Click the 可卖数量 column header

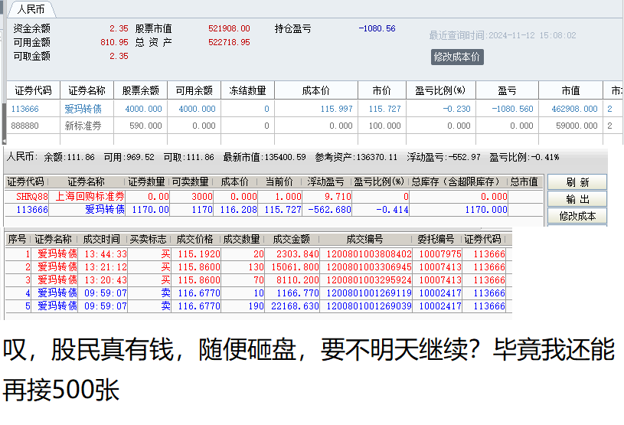[x=190, y=181]
